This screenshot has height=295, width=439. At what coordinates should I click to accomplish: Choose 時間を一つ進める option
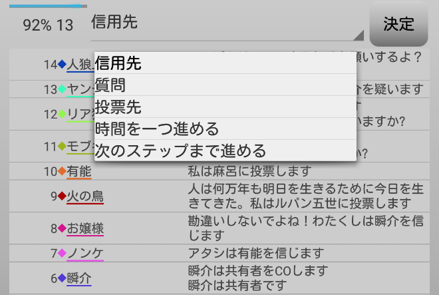pos(225,129)
